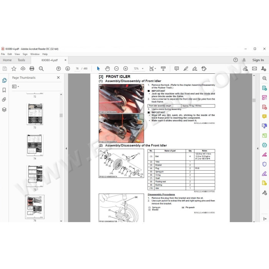The height and width of the screenshot is (269, 269).
Task: Open the Page Thumbnails pane icon
Action: point(4,80)
